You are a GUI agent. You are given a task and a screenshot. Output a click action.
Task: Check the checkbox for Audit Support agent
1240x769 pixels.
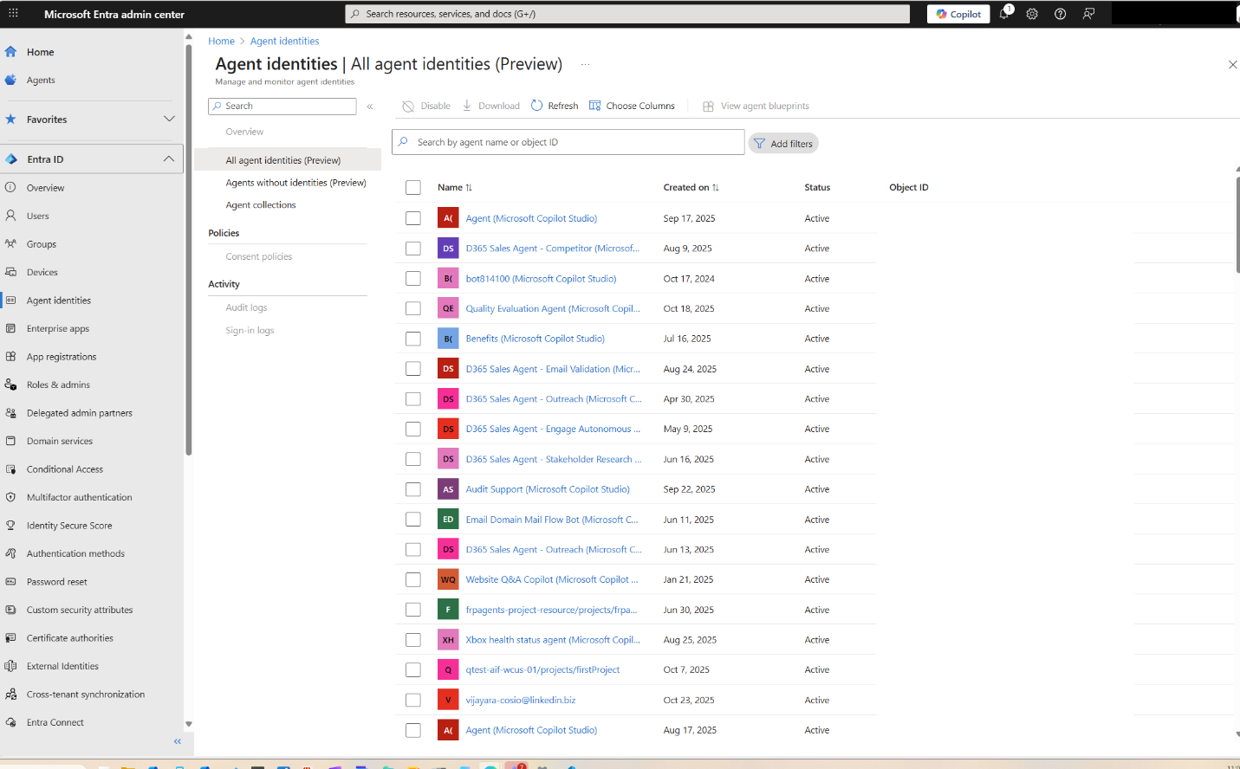412,488
